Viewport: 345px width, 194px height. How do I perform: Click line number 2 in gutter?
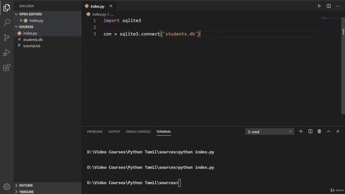pos(95,27)
